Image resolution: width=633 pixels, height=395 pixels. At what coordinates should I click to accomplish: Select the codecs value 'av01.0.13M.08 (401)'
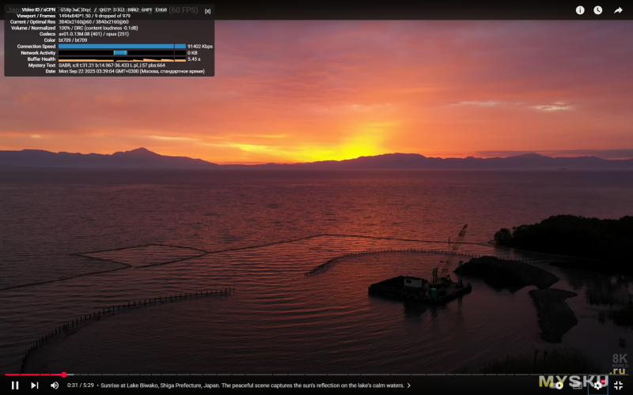(81, 34)
